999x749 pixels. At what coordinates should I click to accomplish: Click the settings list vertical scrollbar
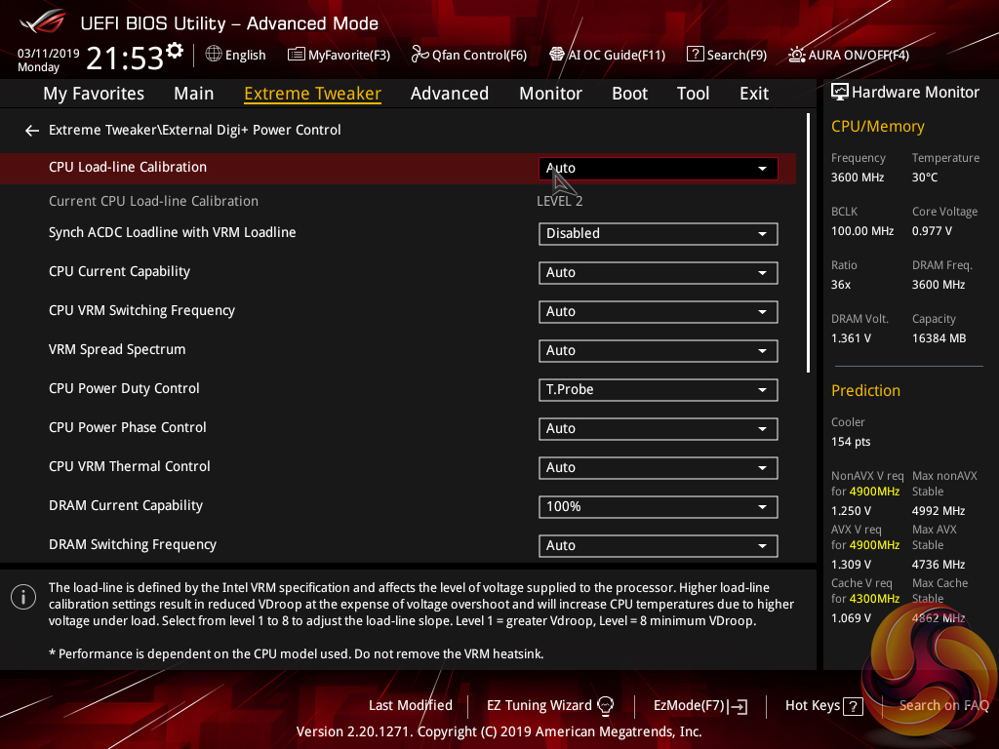[x=808, y=244]
